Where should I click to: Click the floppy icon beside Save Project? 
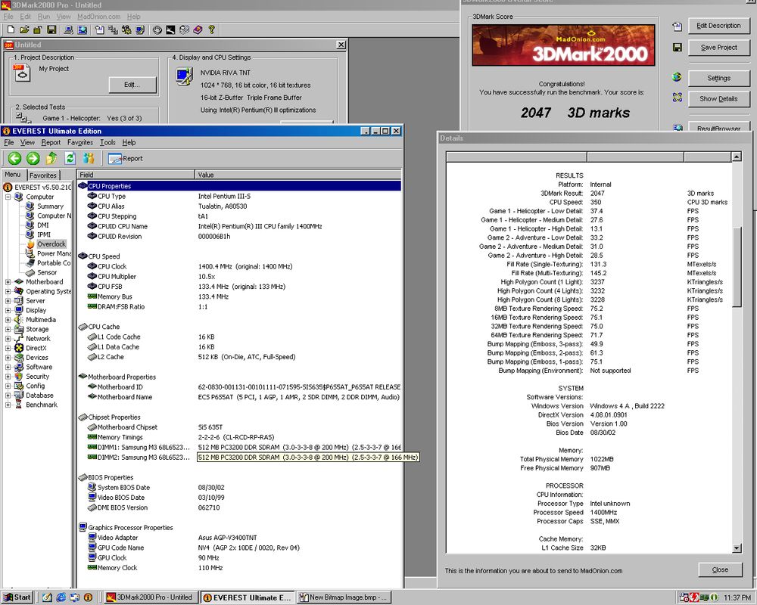(x=678, y=48)
